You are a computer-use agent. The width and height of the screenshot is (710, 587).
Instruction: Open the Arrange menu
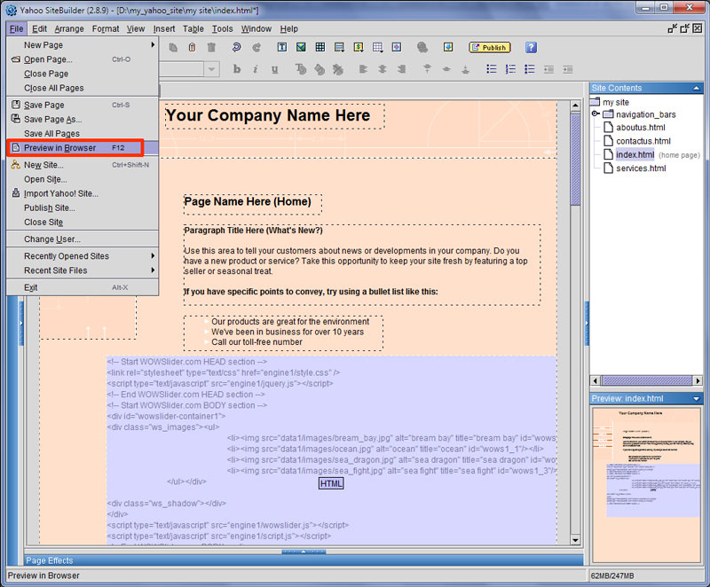(69, 29)
